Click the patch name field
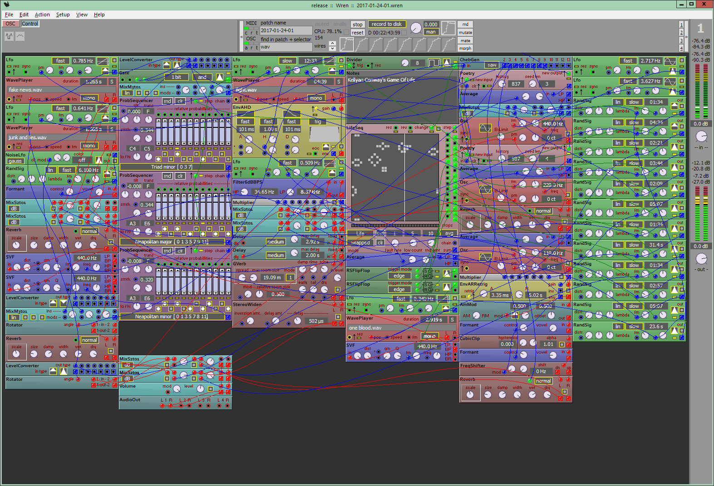 286,30
